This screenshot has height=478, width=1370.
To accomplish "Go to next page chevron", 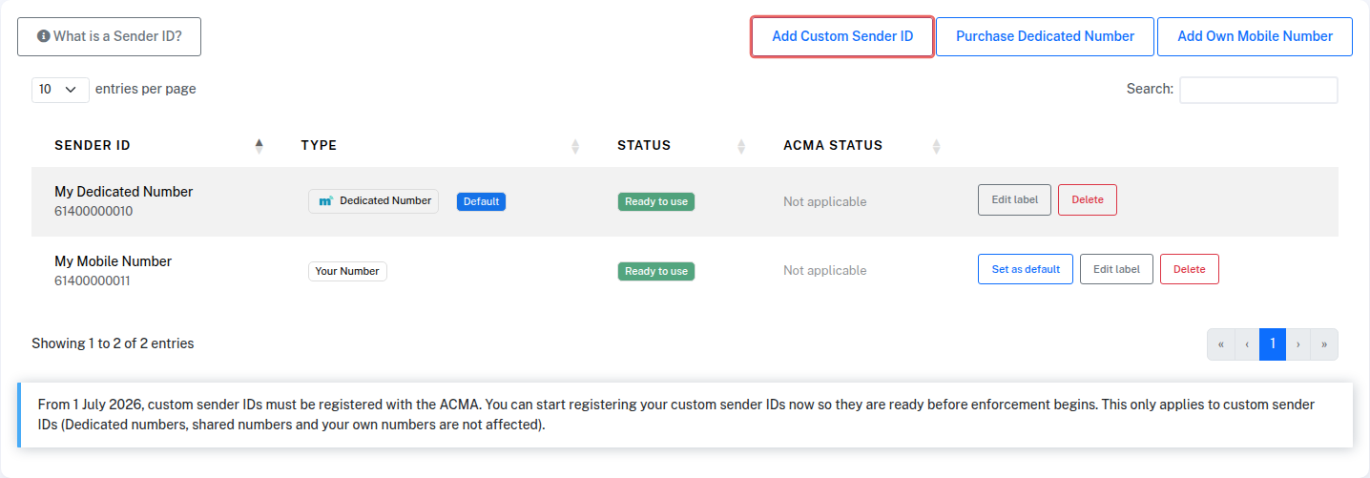I will coord(1298,344).
